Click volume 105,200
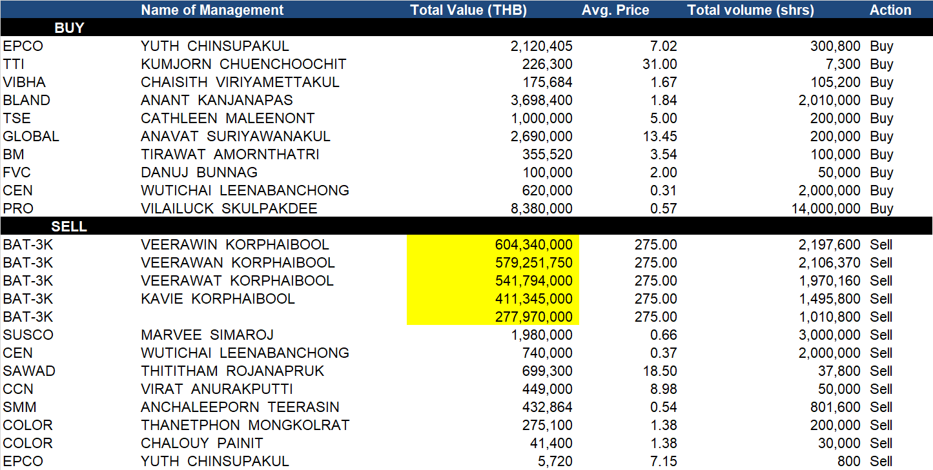 [x=836, y=82]
